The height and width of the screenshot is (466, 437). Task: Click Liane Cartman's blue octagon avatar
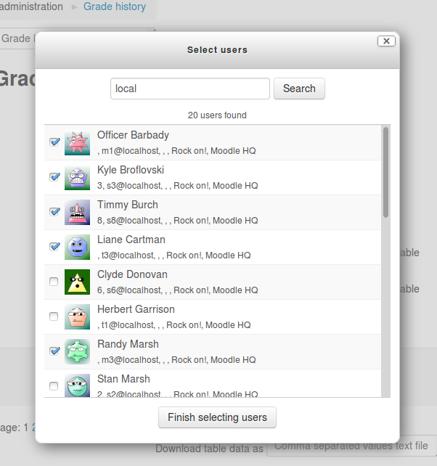pos(77,247)
